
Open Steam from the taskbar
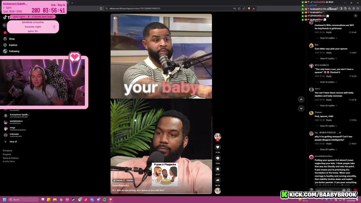[73, 200]
